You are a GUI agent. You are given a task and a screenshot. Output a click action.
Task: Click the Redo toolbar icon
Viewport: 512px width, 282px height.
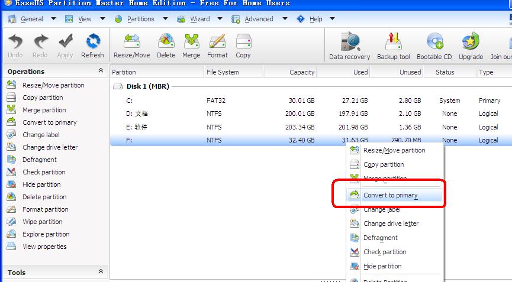[40, 42]
